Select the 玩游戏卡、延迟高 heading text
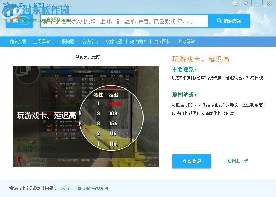 [x=201, y=59]
